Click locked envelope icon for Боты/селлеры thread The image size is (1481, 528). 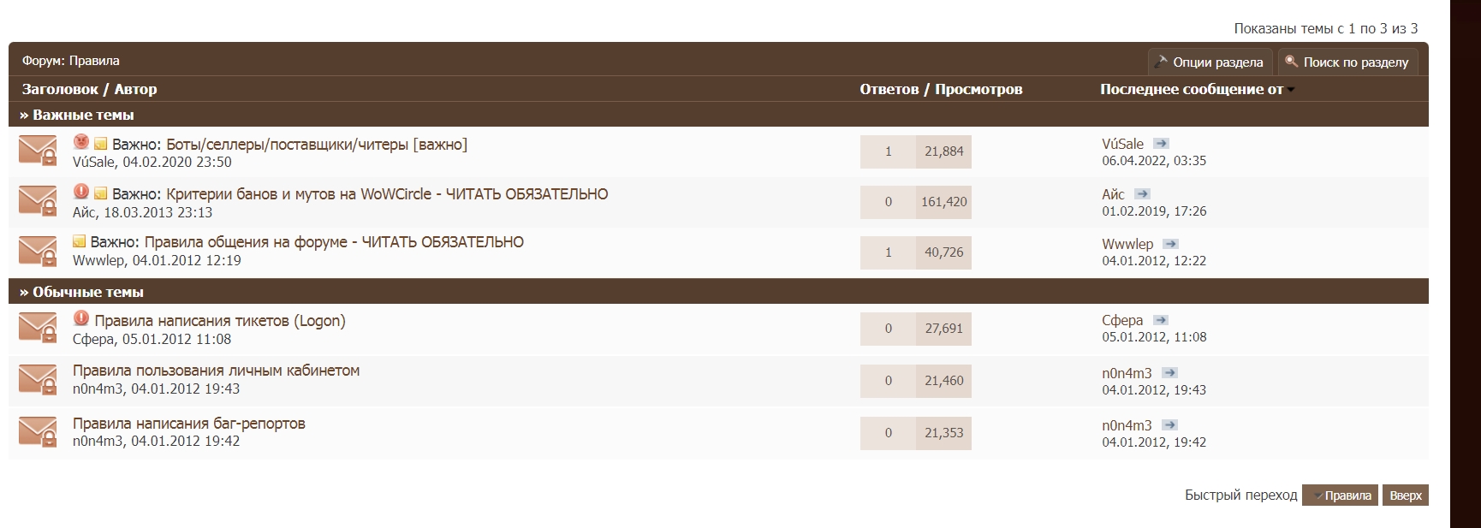[x=38, y=151]
